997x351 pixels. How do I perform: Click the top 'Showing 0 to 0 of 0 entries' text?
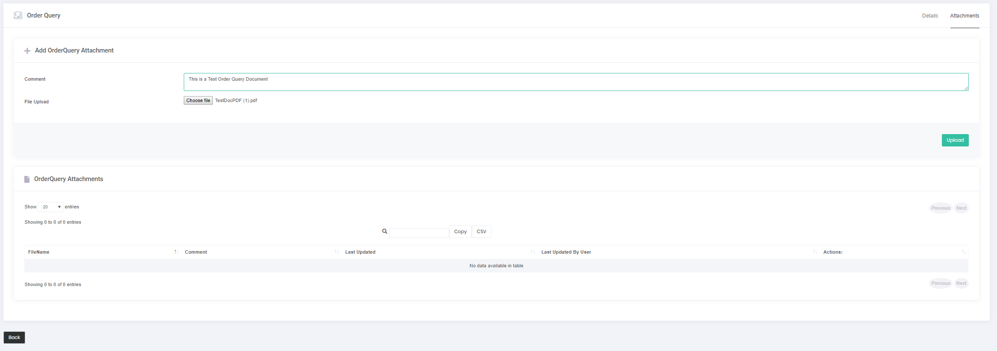click(x=53, y=222)
